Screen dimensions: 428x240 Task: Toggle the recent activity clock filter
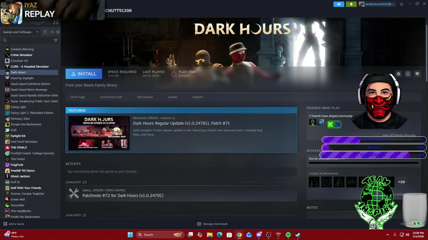tap(52, 32)
